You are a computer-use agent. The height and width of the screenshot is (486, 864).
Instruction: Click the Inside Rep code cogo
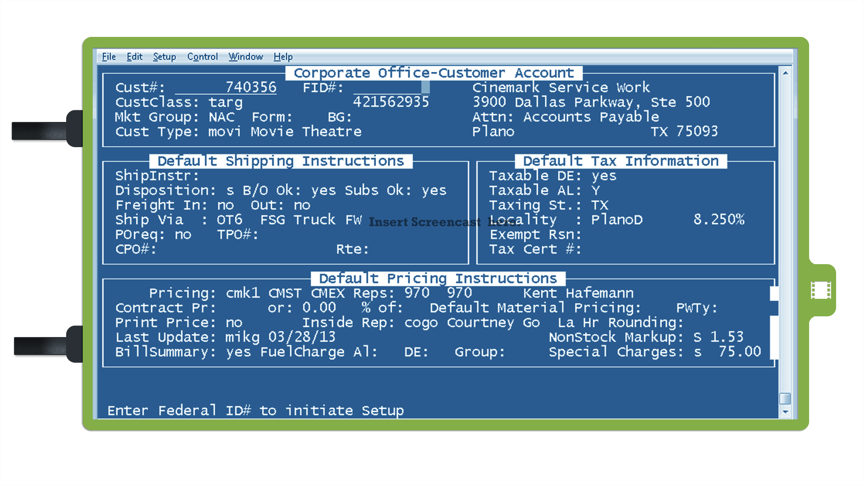[421, 323]
